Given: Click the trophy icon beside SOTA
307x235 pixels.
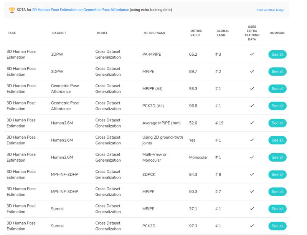Looking at the screenshot, I should tap(12, 10).
